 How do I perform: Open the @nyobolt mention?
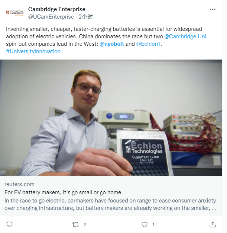pos(112,44)
